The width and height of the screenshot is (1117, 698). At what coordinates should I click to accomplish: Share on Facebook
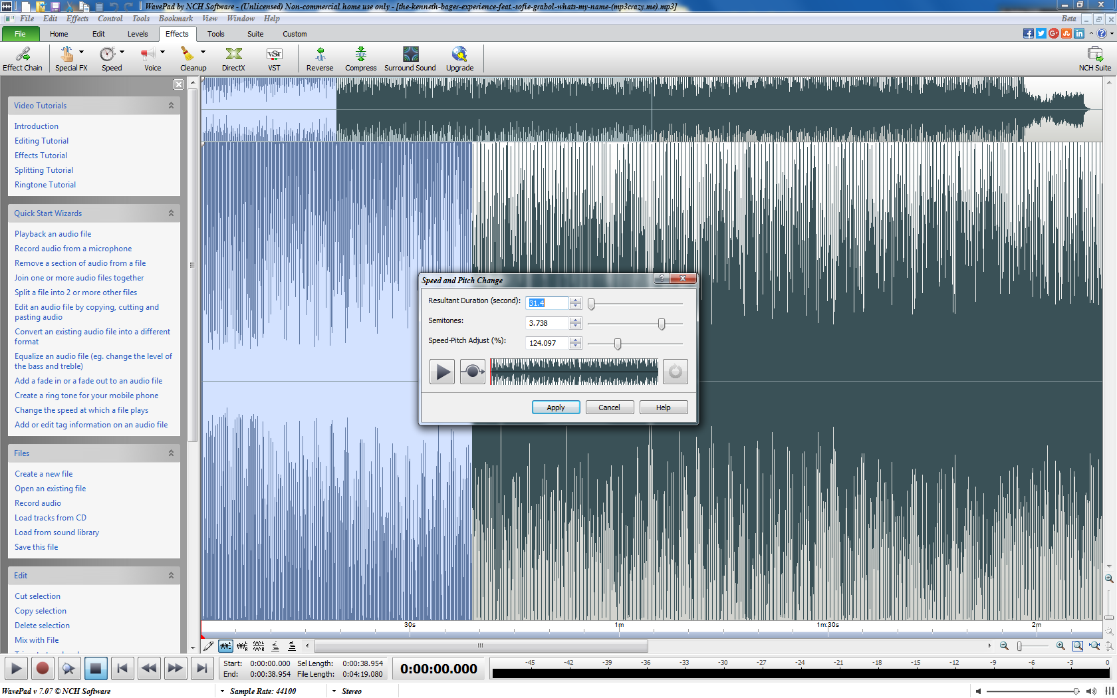(x=1029, y=33)
